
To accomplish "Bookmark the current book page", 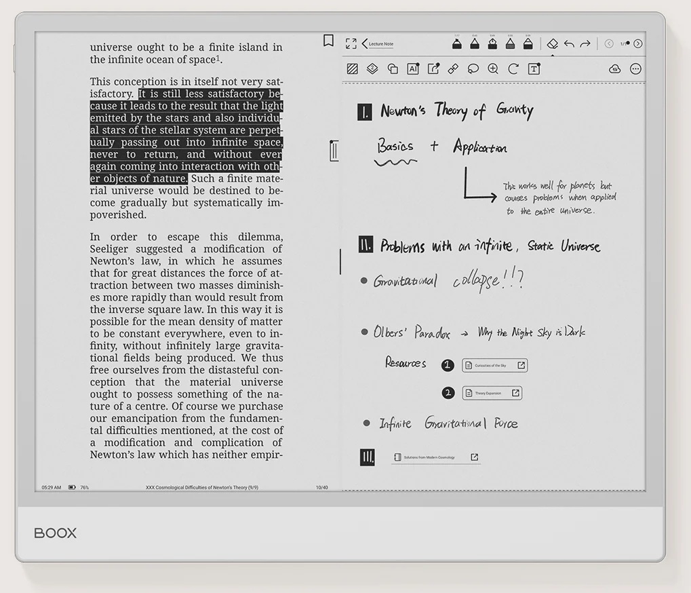I will point(328,41).
